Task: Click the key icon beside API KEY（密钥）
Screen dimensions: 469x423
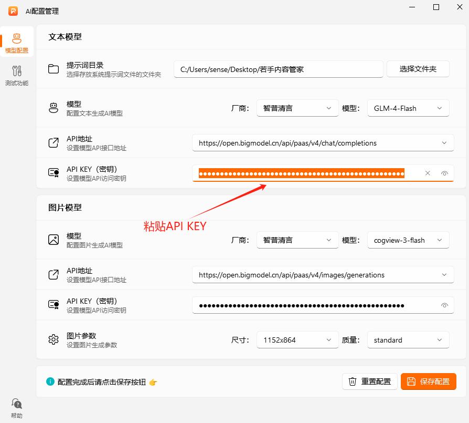Action: pos(53,172)
